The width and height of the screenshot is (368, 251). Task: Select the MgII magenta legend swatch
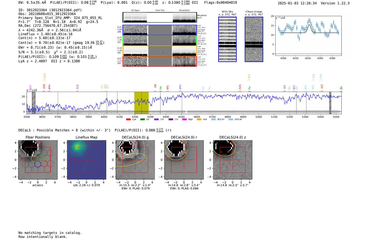184,119
